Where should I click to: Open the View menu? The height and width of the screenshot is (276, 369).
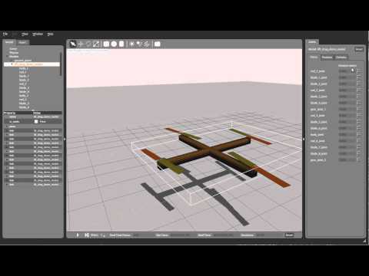point(25,34)
